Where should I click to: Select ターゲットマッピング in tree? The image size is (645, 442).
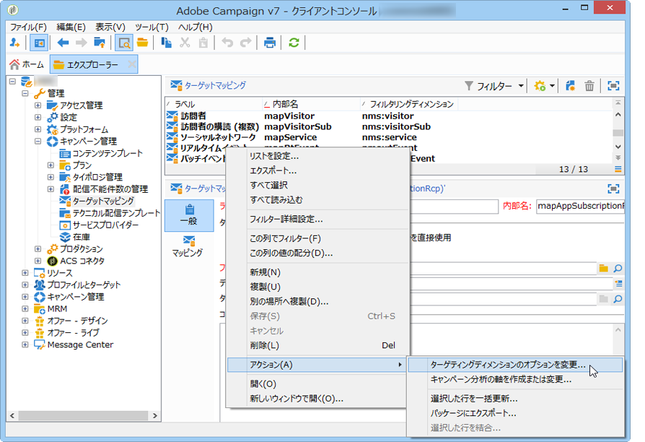pos(103,201)
